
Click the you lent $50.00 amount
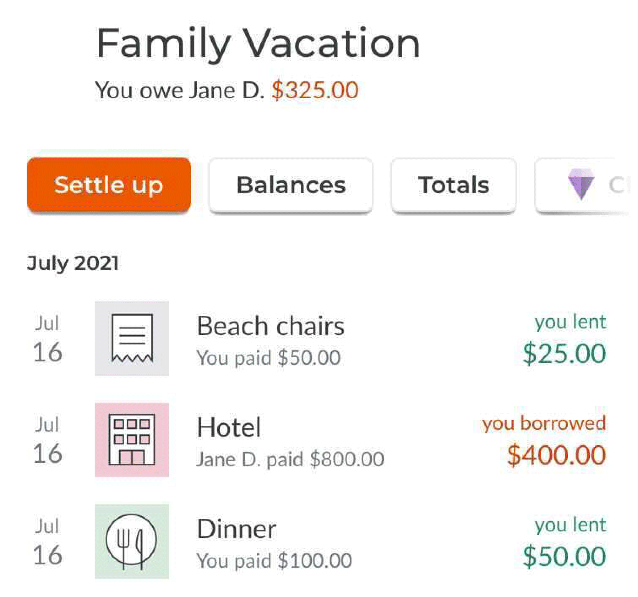(x=564, y=556)
